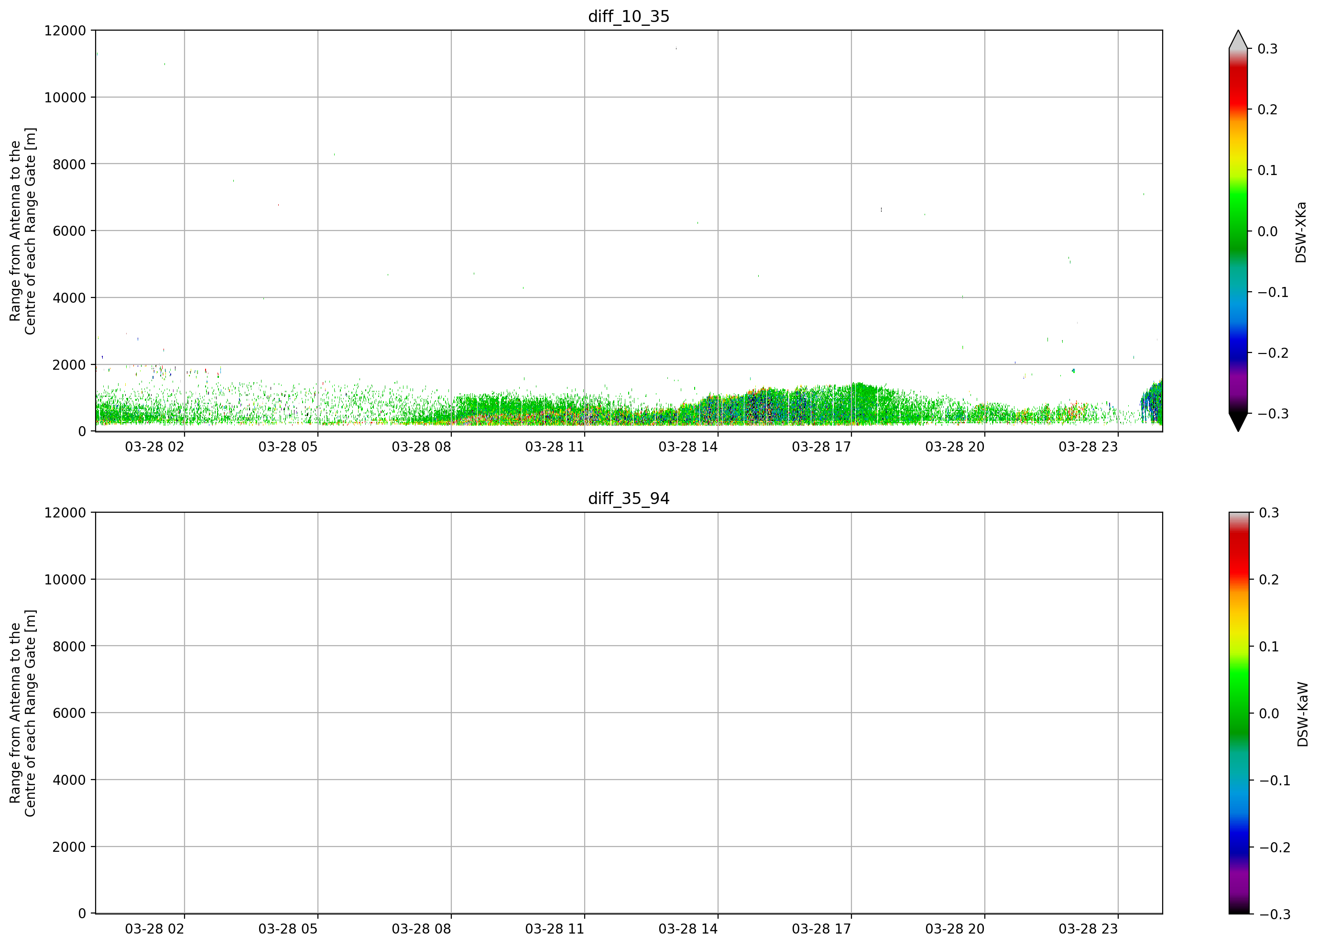Click the 03-28 02 tick under diff_10_35
The image size is (1319, 946).
(155, 447)
